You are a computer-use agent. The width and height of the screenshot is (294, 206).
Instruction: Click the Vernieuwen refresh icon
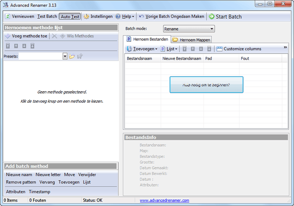click(8, 16)
